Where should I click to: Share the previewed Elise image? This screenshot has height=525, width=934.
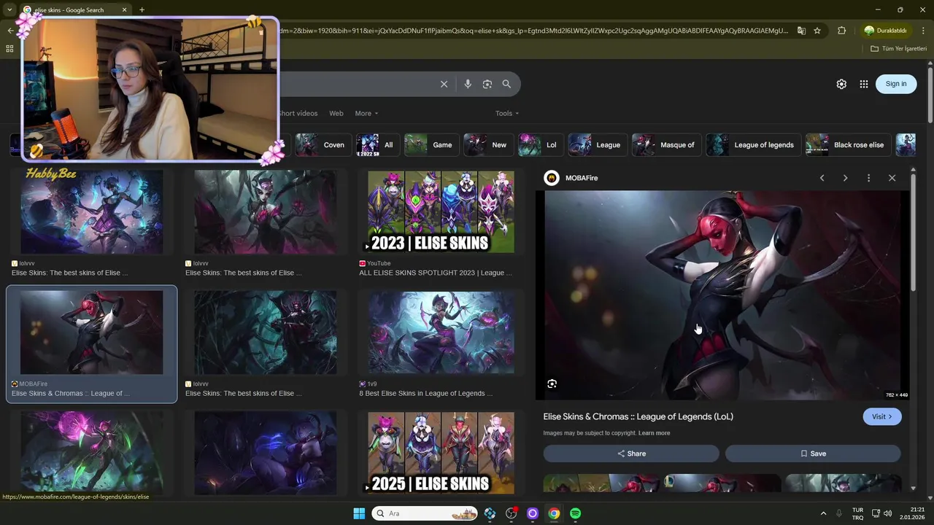coord(631,454)
